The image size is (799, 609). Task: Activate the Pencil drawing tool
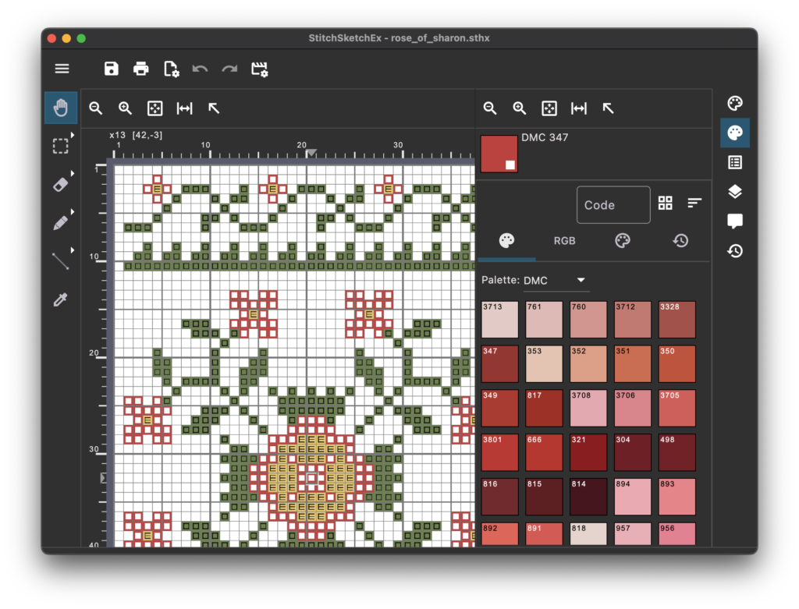(61, 222)
